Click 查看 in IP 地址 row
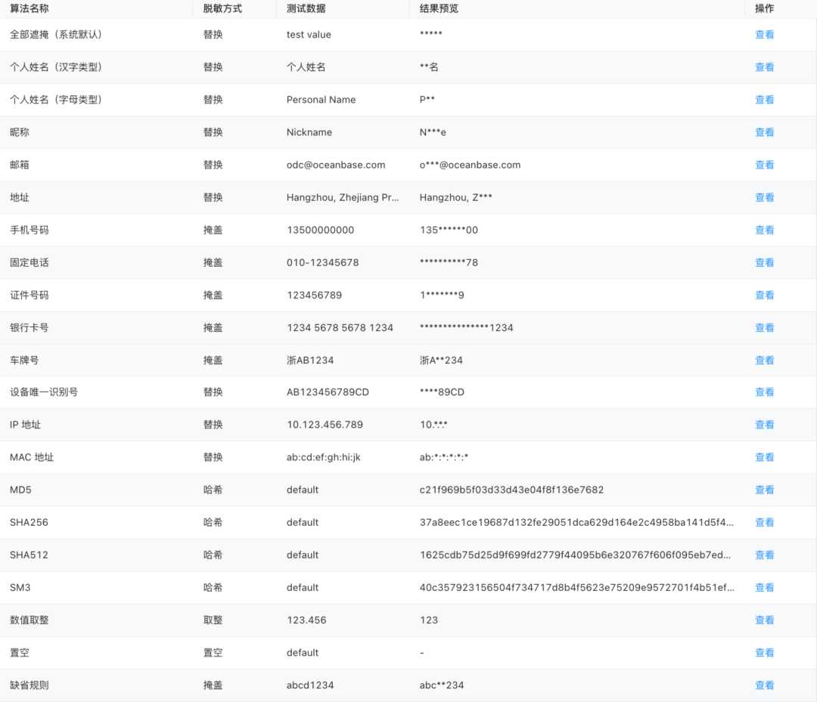 764,425
